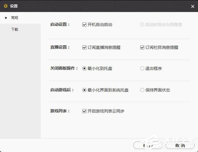Toggle 订阅直播消息提醒 checkbox

(84, 48)
